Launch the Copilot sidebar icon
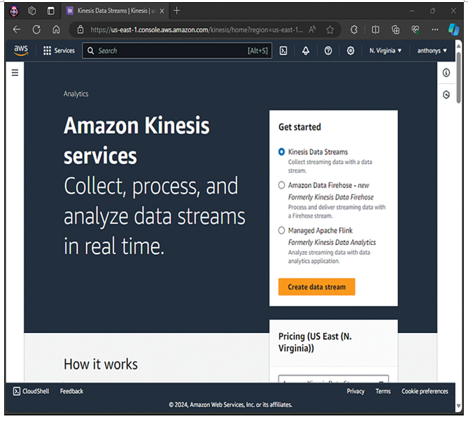The width and height of the screenshot is (468, 421). pyautogui.click(x=454, y=29)
